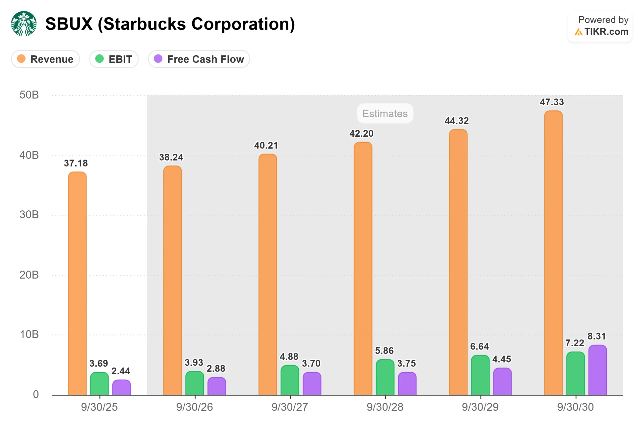Image resolution: width=643 pixels, height=428 pixels.
Task: Click the TIKR.com triangle logo icon
Action: [x=578, y=32]
